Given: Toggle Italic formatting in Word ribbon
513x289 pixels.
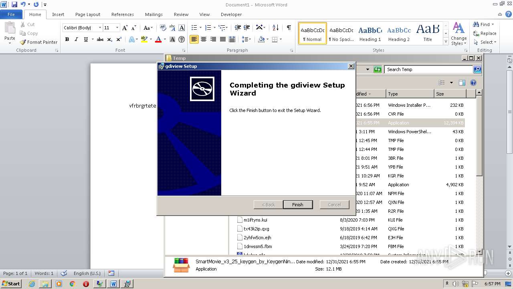Looking at the screenshot, I should tap(76, 39).
